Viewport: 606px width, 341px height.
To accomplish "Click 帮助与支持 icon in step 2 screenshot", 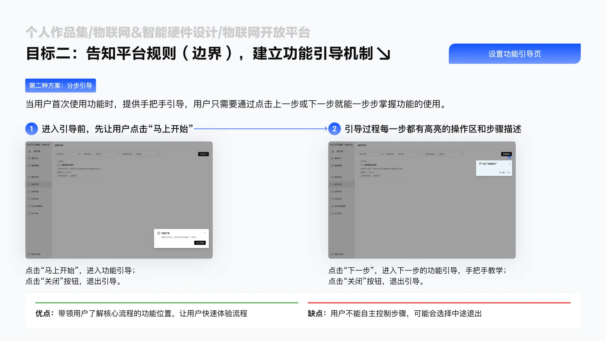I will pos(332,254).
